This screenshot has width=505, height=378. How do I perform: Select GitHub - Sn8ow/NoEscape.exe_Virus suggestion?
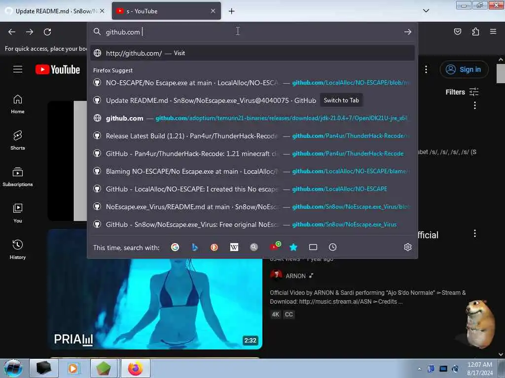[252, 224]
